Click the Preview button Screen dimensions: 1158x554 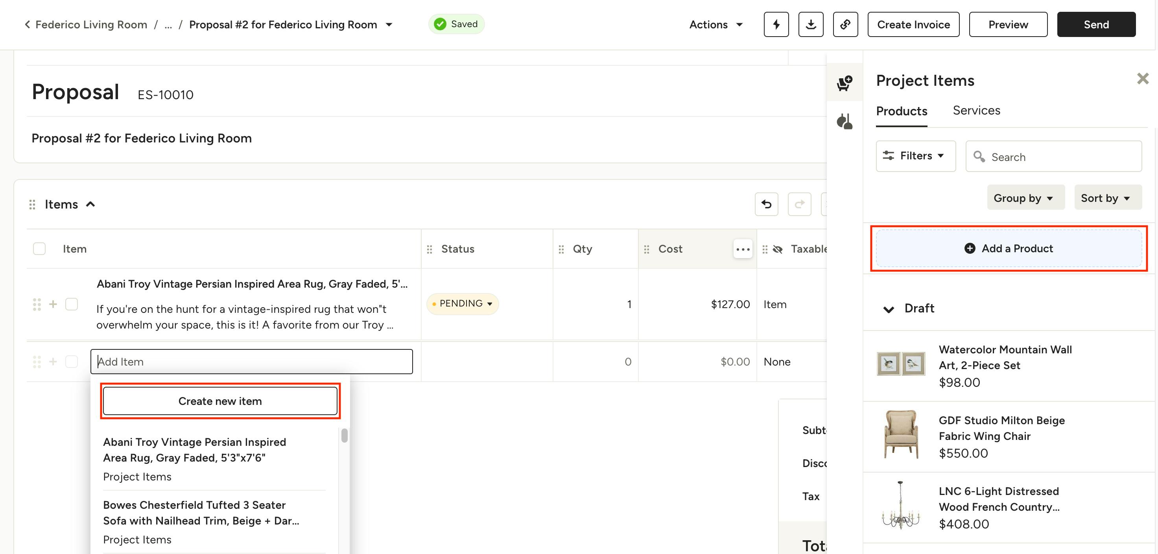point(1008,24)
